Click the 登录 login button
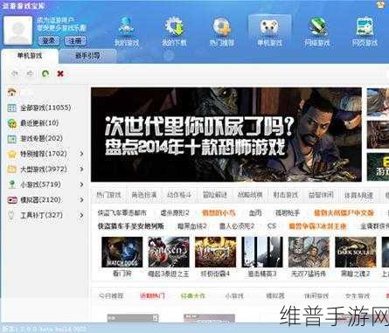Screen dimensions: 389x333 point(49,41)
